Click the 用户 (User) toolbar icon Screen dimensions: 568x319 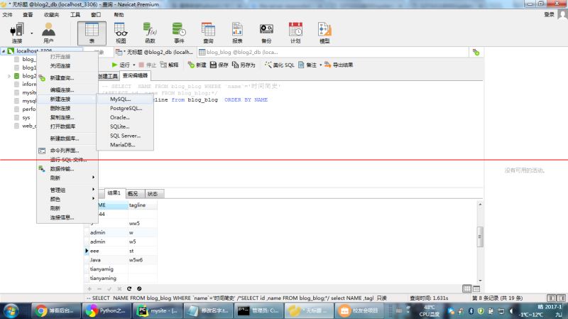pyautogui.click(x=48, y=33)
